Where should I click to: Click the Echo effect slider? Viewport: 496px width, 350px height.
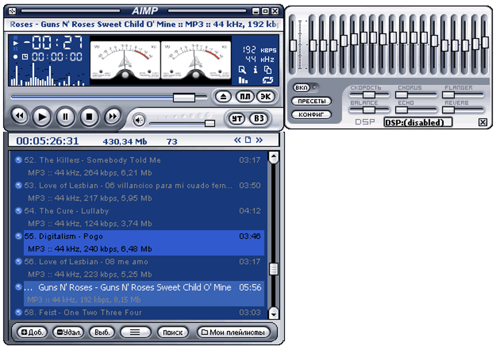click(416, 110)
